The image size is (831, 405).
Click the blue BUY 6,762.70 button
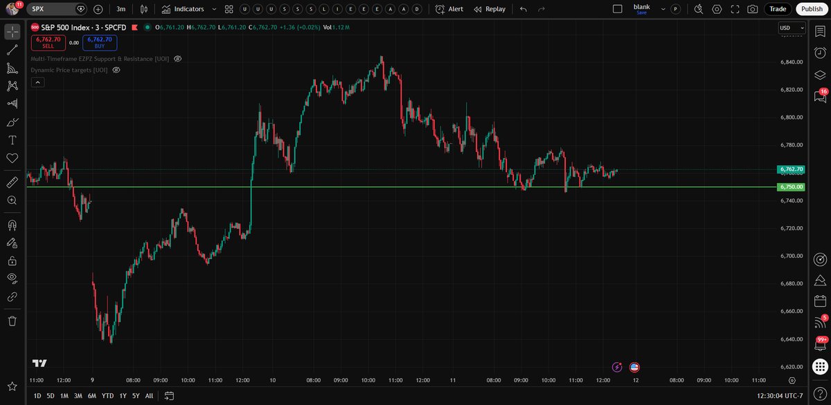tap(100, 43)
